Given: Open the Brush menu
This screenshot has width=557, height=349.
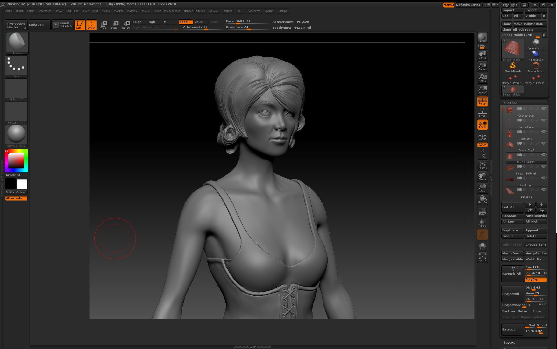Looking at the screenshot, I should click(x=20, y=11).
